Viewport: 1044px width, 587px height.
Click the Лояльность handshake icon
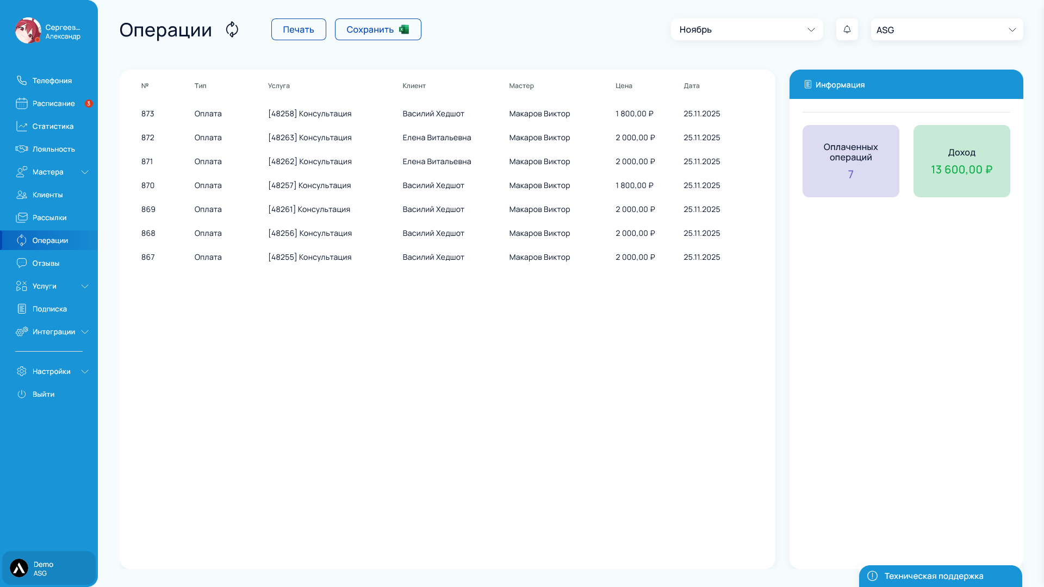tap(22, 149)
